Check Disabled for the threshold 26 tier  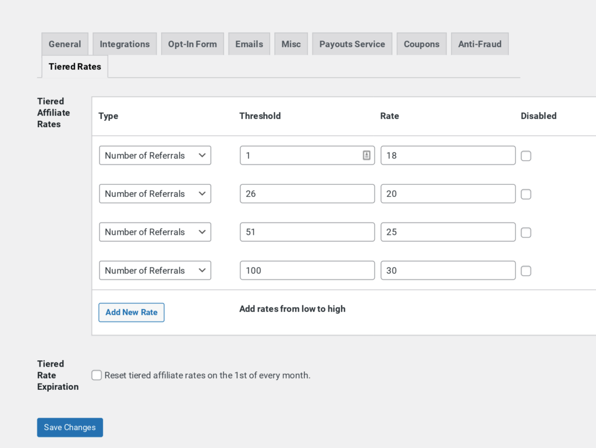click(526, 194)
